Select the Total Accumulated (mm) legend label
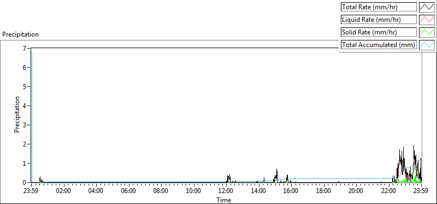 click(x=379, y=45)
